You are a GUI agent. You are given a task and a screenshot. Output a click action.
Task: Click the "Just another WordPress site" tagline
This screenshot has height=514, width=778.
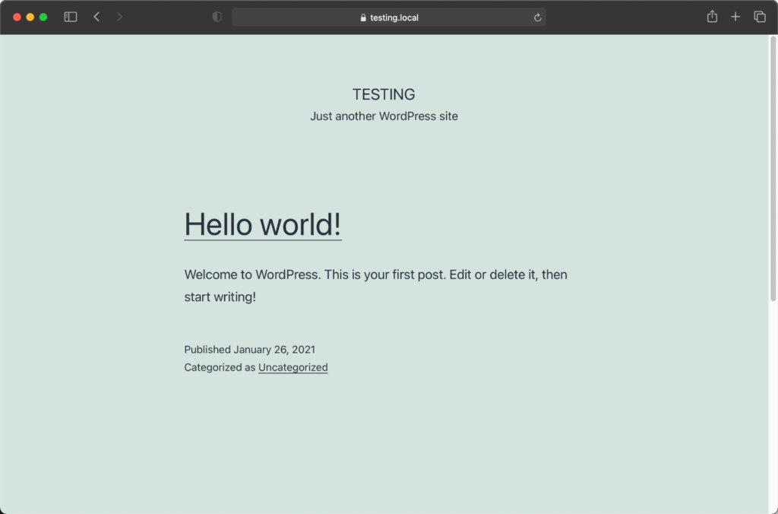click(x=384, y=116)
